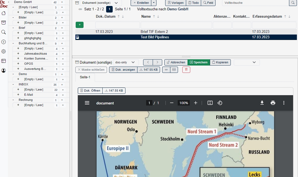Zoom out in PDF viewer
Screen dimensions: 298x177
[172, 103]
